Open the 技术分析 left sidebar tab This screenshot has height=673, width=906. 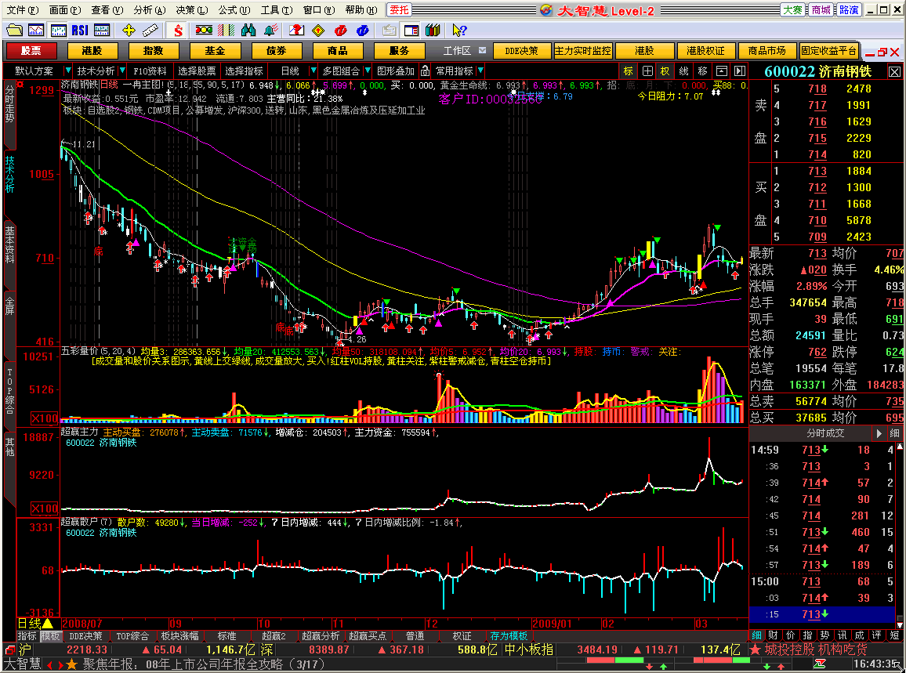pyautogui.click(x=10, y=175)
